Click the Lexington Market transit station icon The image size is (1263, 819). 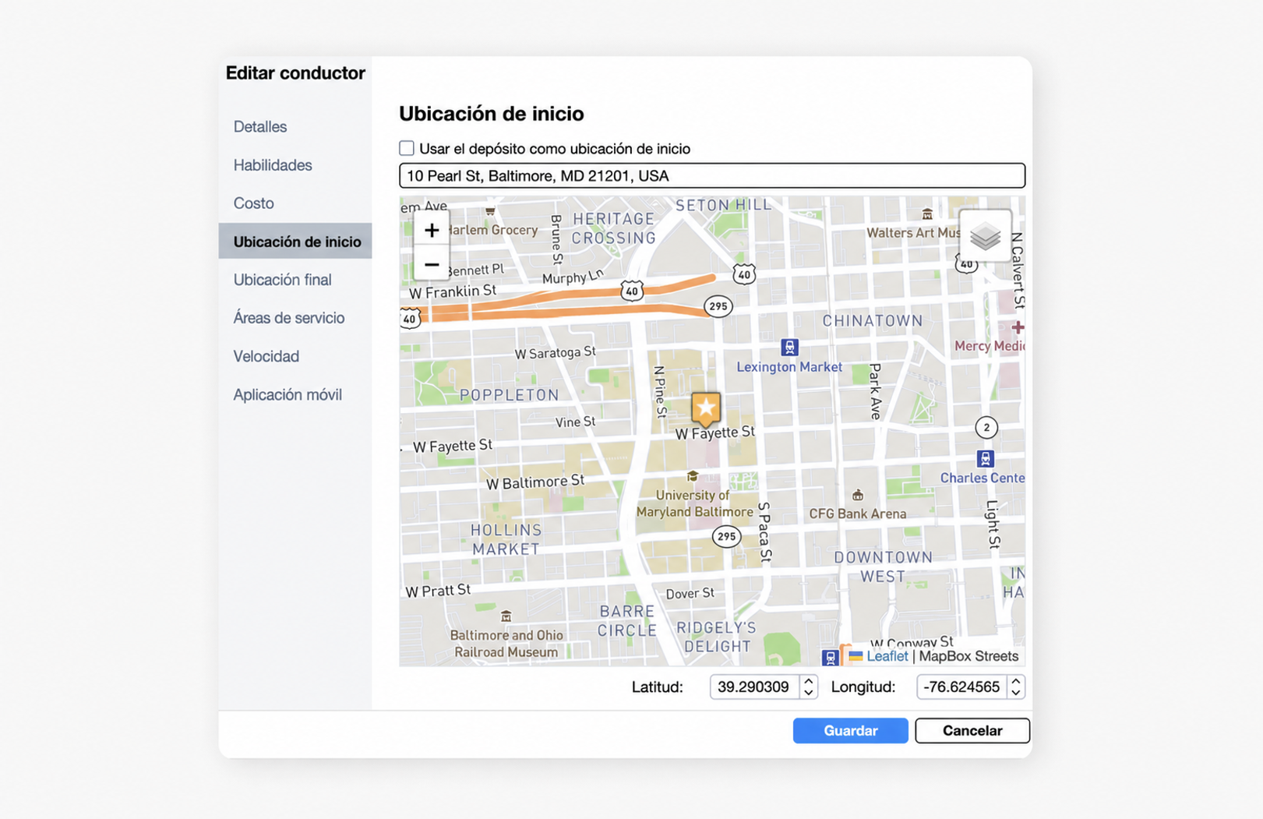tap(789, 347)
